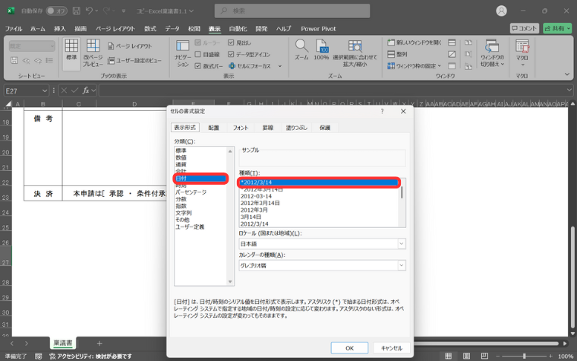Click the OK button
The height and width of the screenshot is (361, 577).
[349, 347]
